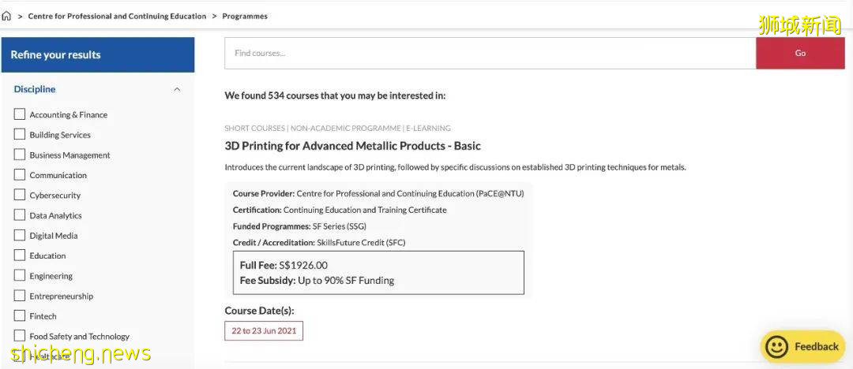Collapse the Discipline filter chevron
The height and width of the screenshot is (369, 853).
(x=177, y=89)
